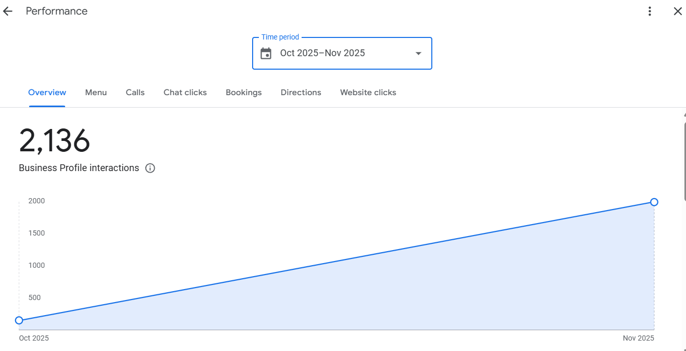Switch to the Menu tab
This screenshot has height=351, width=686.
click(96, 93)
